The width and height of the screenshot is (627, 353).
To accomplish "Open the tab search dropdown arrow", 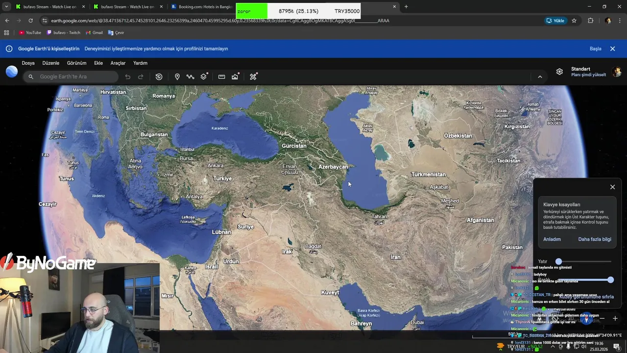I will tap(6, 7).
